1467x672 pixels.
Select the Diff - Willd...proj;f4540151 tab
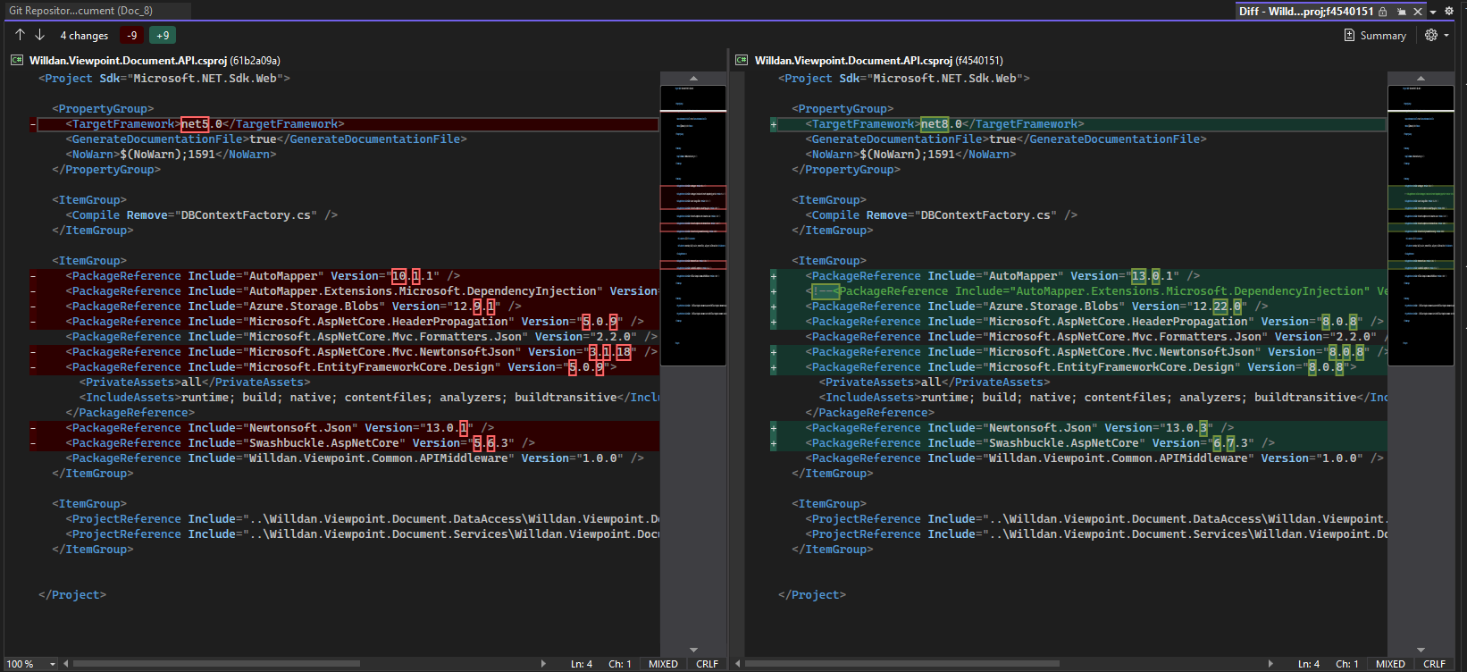pyautogui.click(x=1305, y=12)
